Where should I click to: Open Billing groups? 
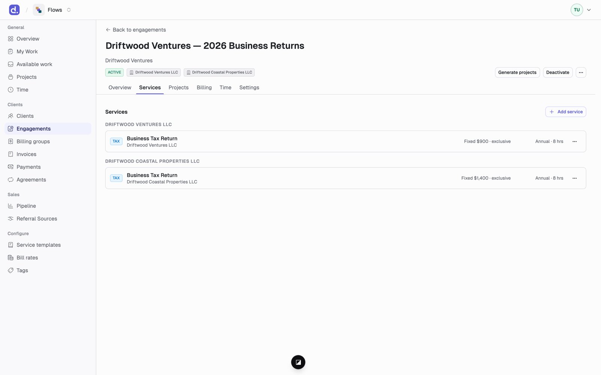[48, 141]
